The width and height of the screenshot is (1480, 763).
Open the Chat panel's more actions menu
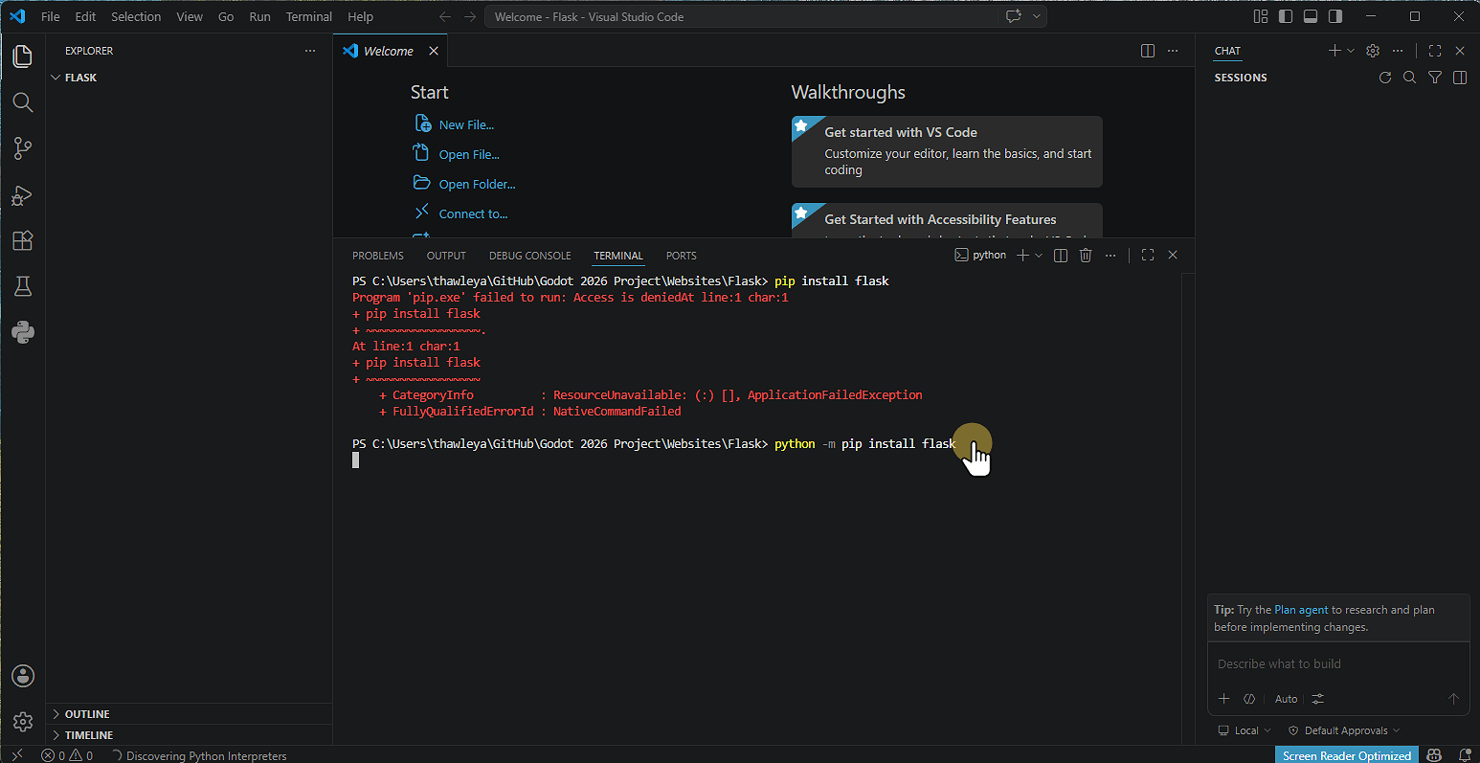click(x=1398, y=51)
